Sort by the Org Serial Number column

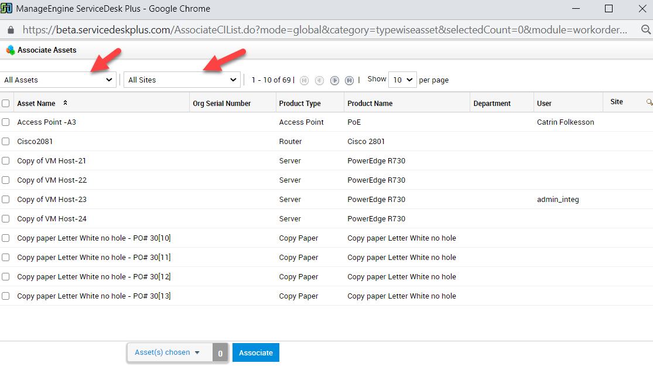(x=221, y=103)
